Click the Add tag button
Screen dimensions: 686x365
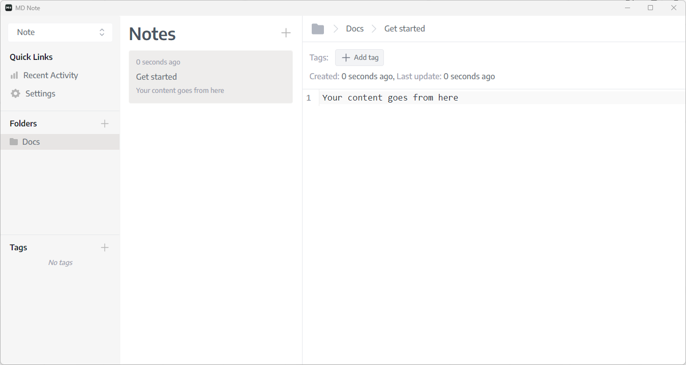point(359,57)
